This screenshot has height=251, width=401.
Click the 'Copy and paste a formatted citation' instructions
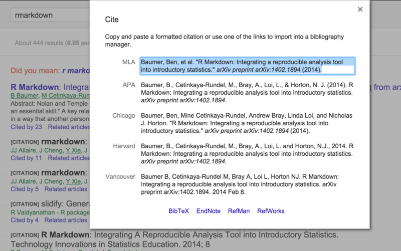pyautogui.click(x=225, y=41)
